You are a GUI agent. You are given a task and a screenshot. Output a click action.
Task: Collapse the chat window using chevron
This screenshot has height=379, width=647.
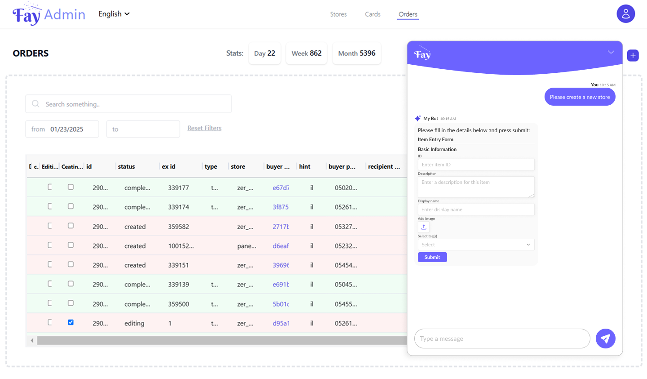[x=611, y=52]
